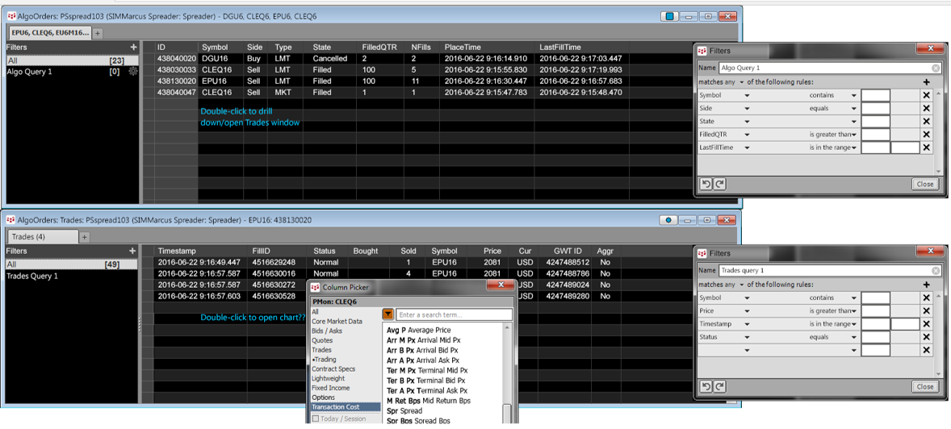Select the Trades (4) tab
The height and width of the screenshot is (429, 951).
[x=43, y=237]
